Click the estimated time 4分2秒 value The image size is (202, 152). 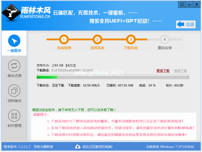[x=179, y=86]
